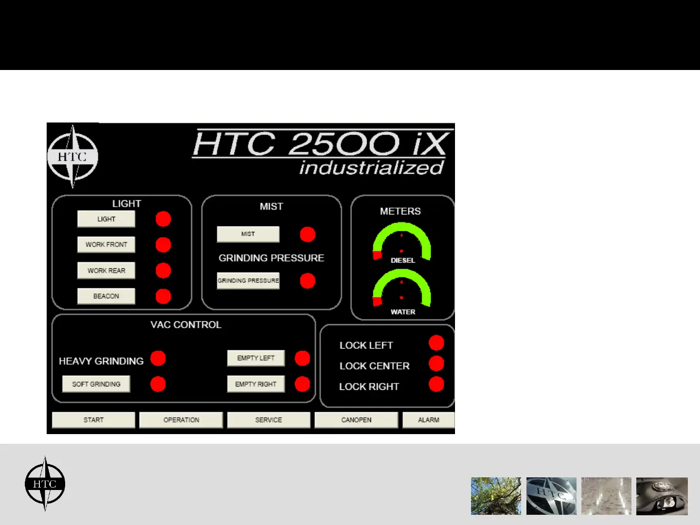Click red indicator beside EMPTY RIGHT
Screen dimensions: 700x525
(x=302, y=384)
